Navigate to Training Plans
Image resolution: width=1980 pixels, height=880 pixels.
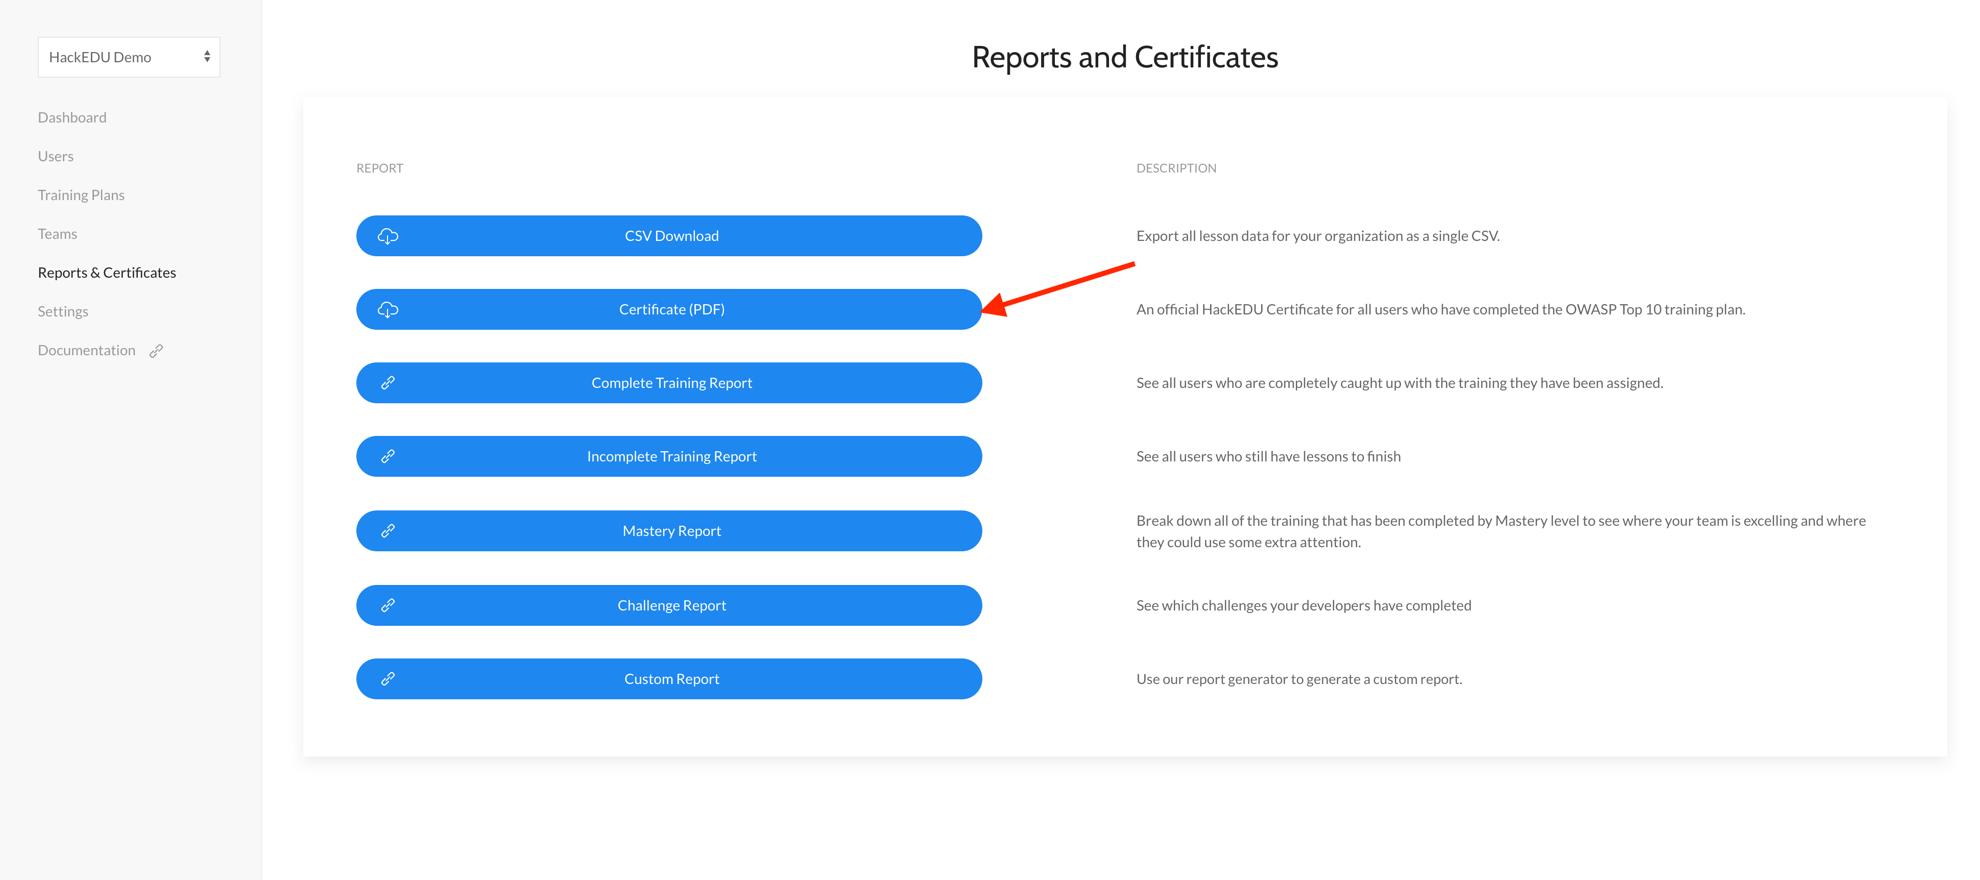point(81,195)
